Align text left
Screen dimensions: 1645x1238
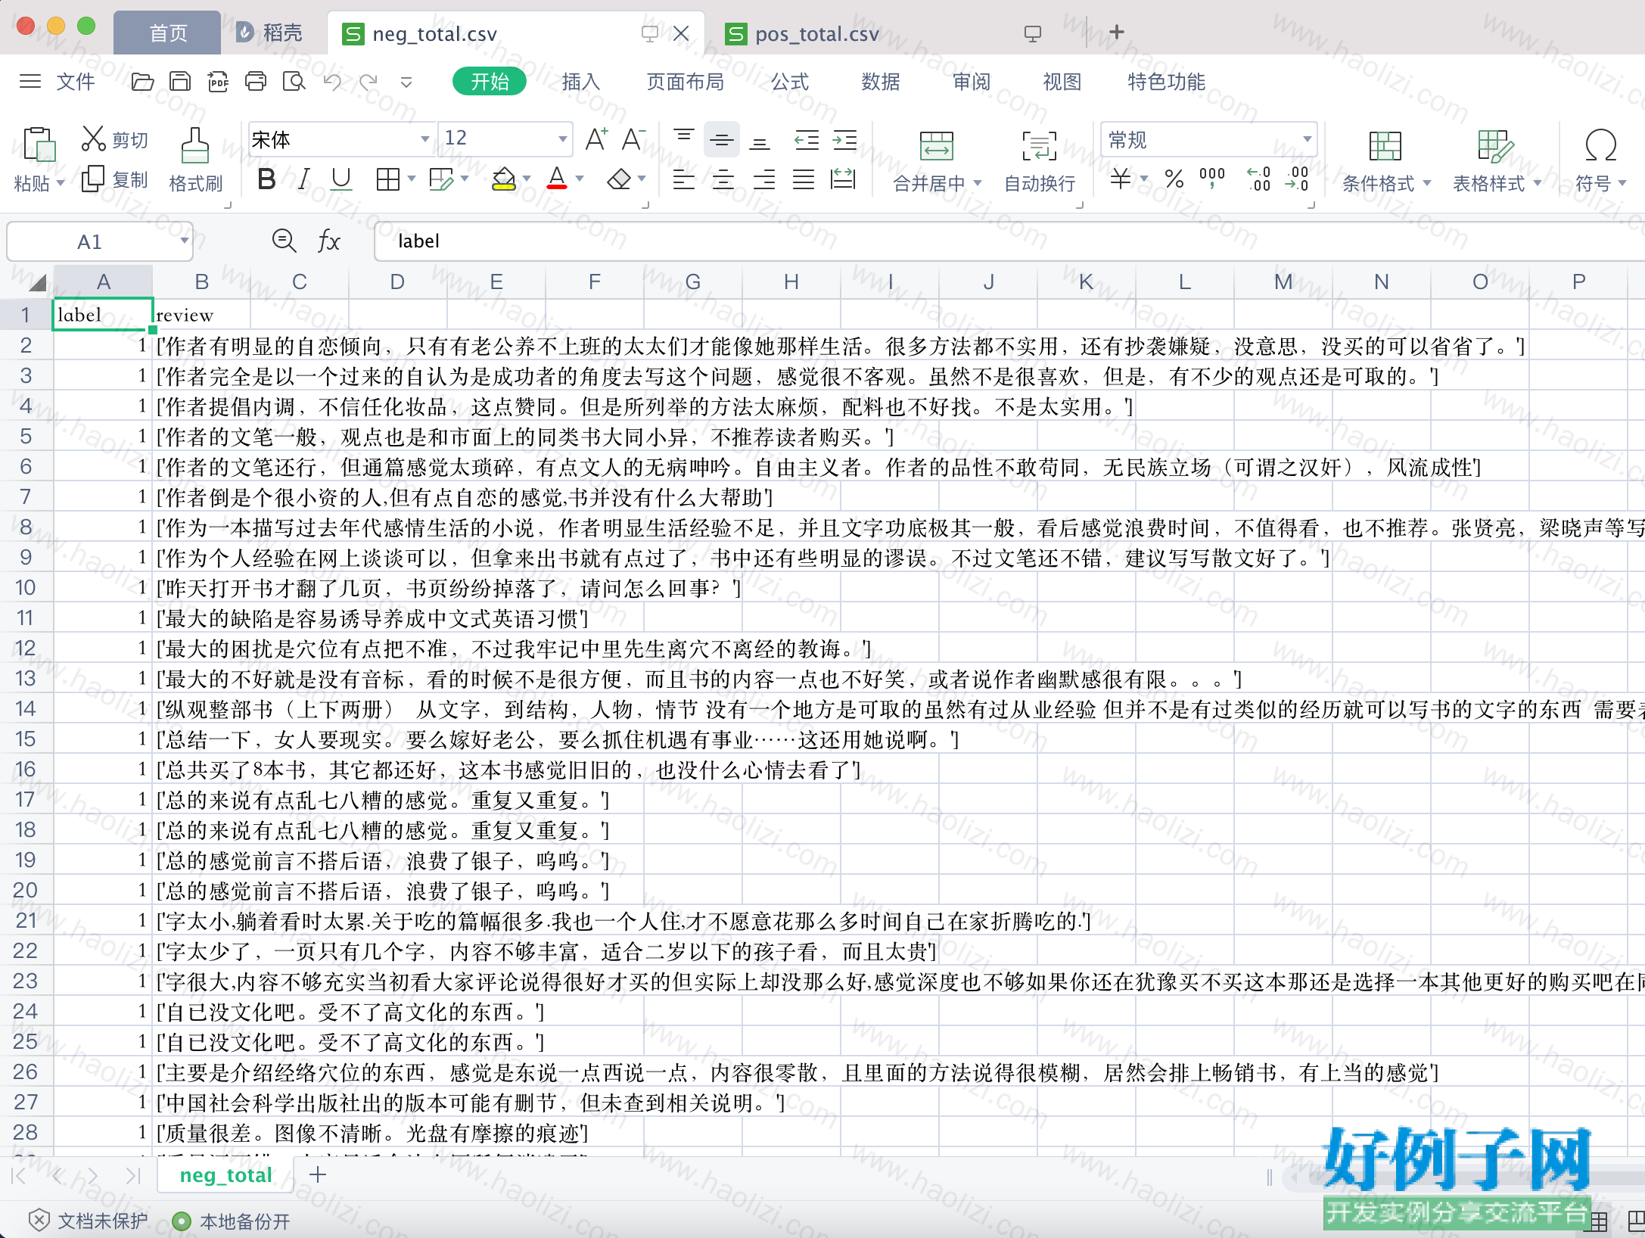[684, 180]
